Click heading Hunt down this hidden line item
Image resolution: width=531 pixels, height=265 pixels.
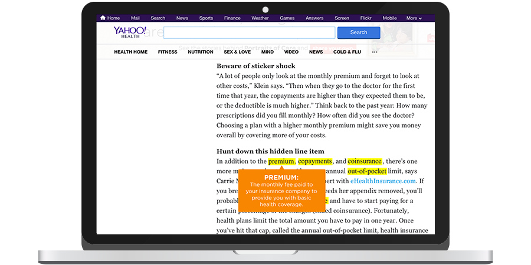270,151
